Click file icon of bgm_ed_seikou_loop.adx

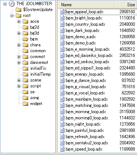[62, 62]
